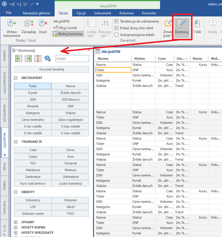Click the delete column icon in Dostosuj
The image size is (222, 237).
click(38, 59)
